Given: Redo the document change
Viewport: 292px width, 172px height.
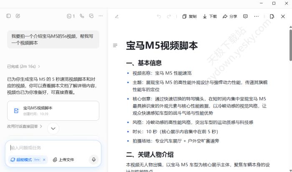Looking at the screenshot, I should coord(169,16).
